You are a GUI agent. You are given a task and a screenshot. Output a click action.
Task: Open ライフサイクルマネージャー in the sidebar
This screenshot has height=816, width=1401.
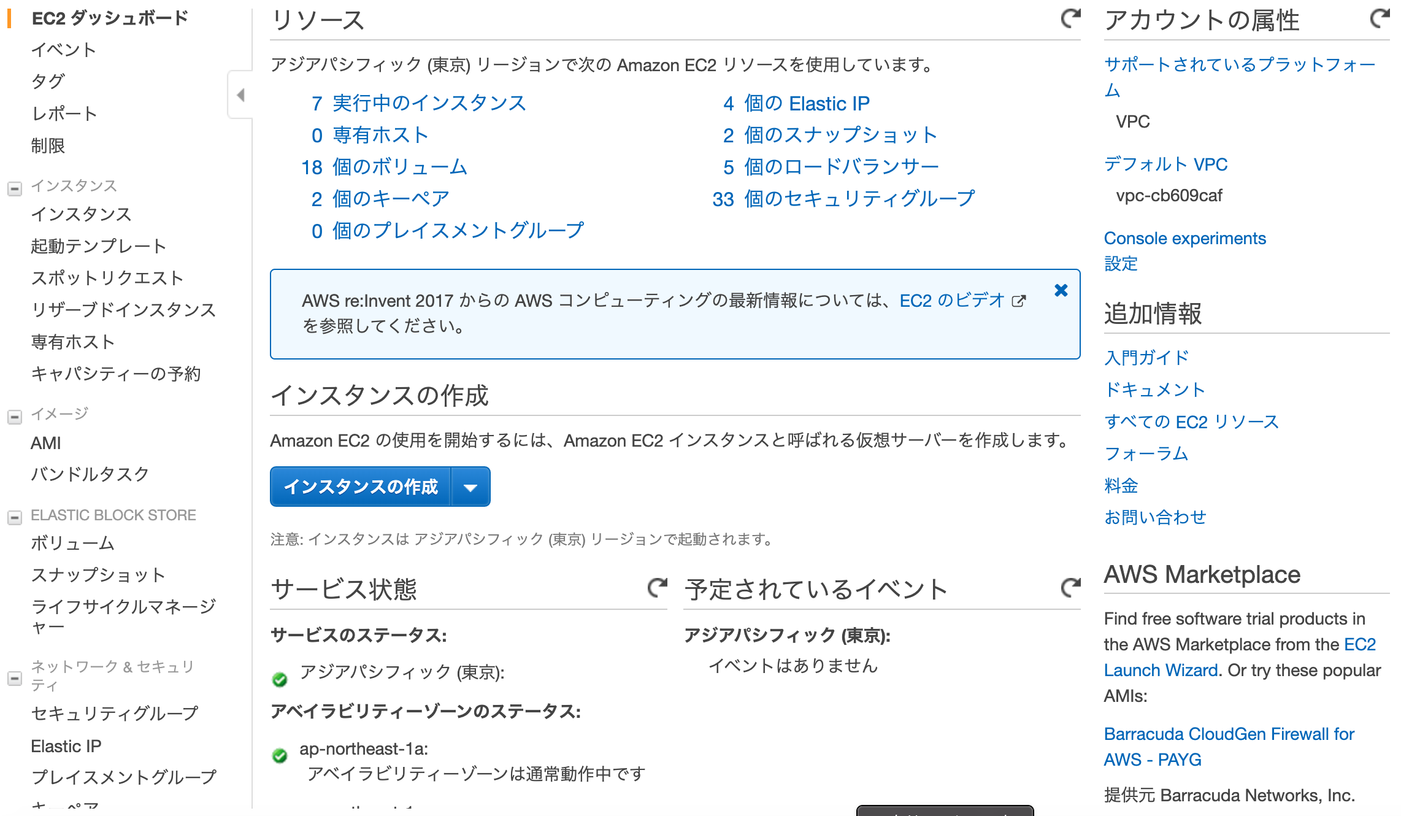123,617
